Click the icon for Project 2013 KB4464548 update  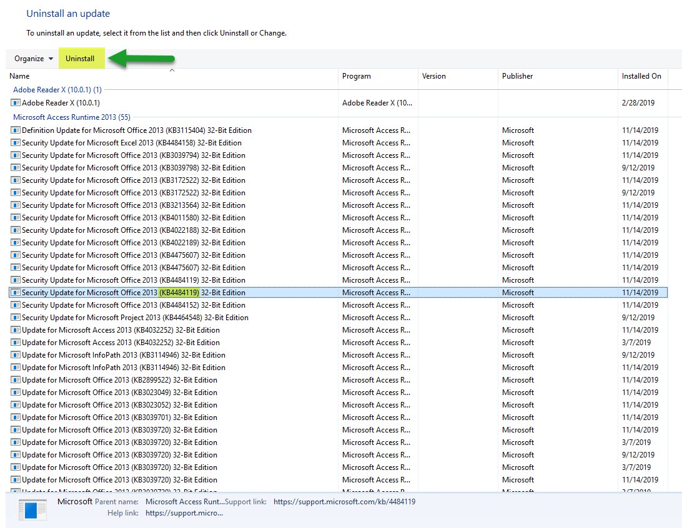[15, 318]
